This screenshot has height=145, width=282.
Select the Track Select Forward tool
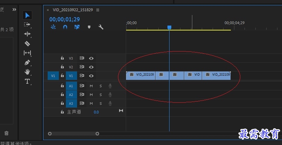pyautogui.click(x=27, y=25)
